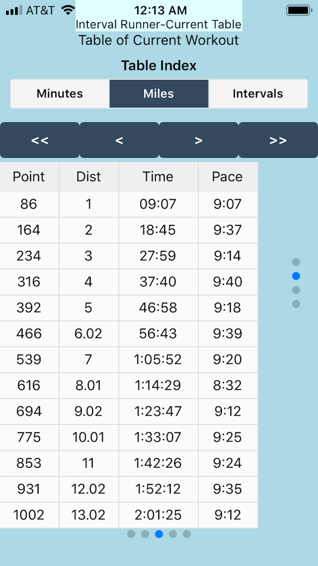Switch to Intervals table index
Viewport: 318px width, 566px height.
(x=258, y=94)
